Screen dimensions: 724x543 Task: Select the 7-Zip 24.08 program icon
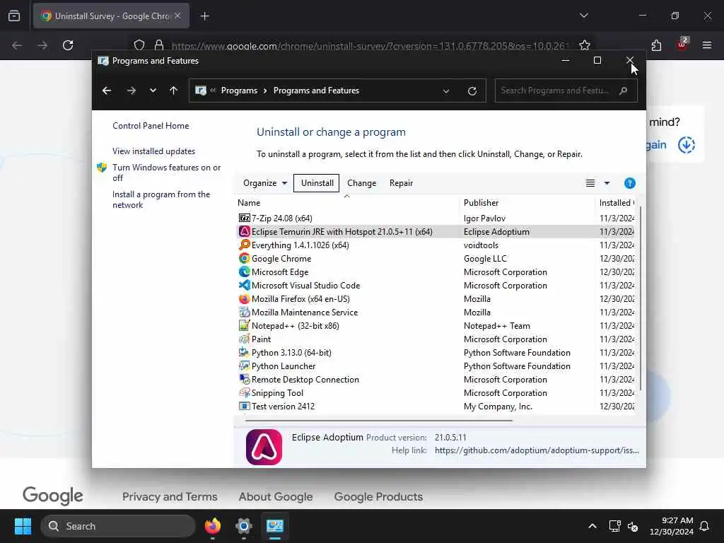(244, 218)
